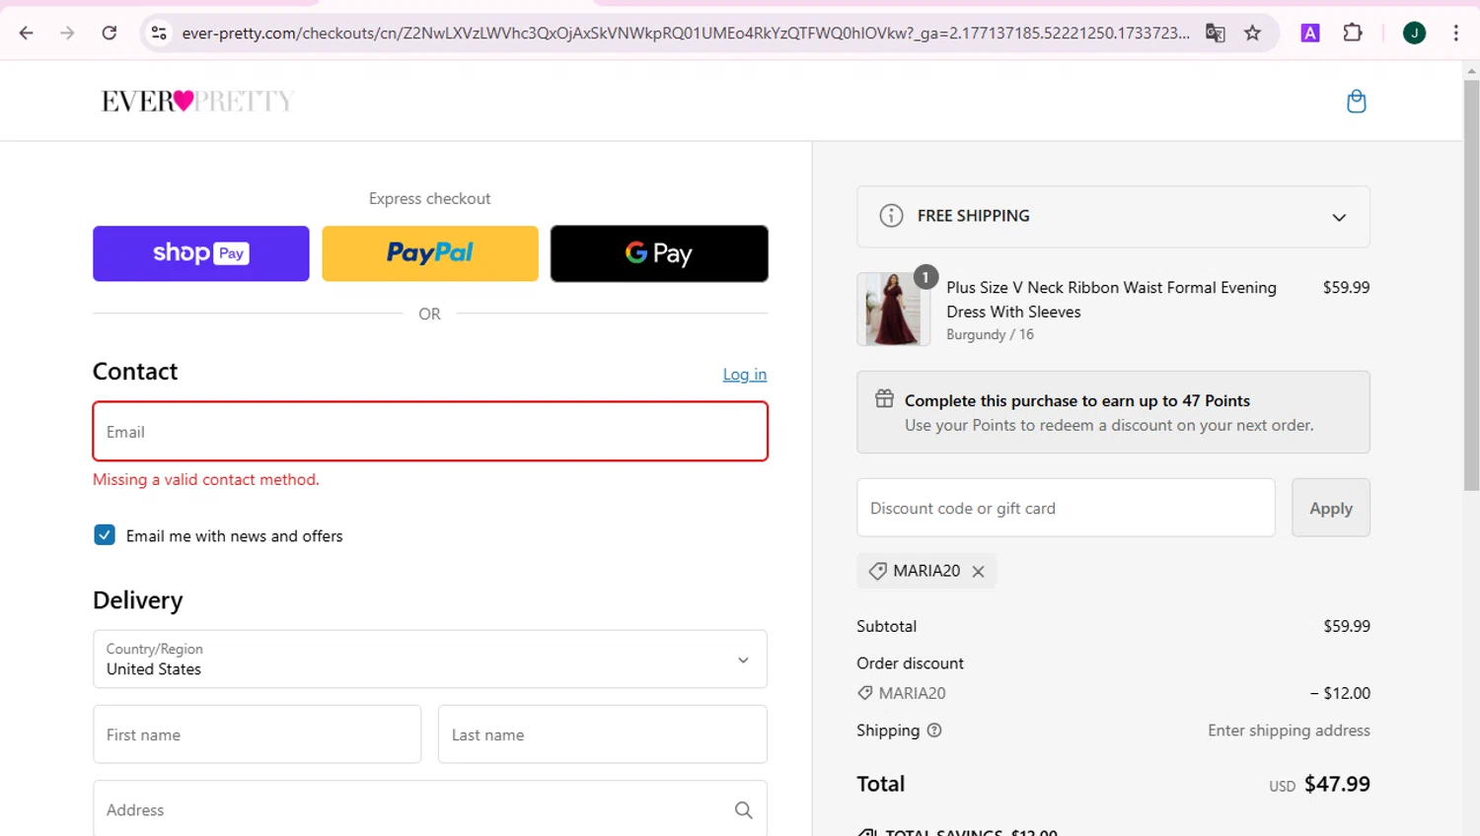
Task: Open the Country/Region dropdown
Action: point(430,660)
